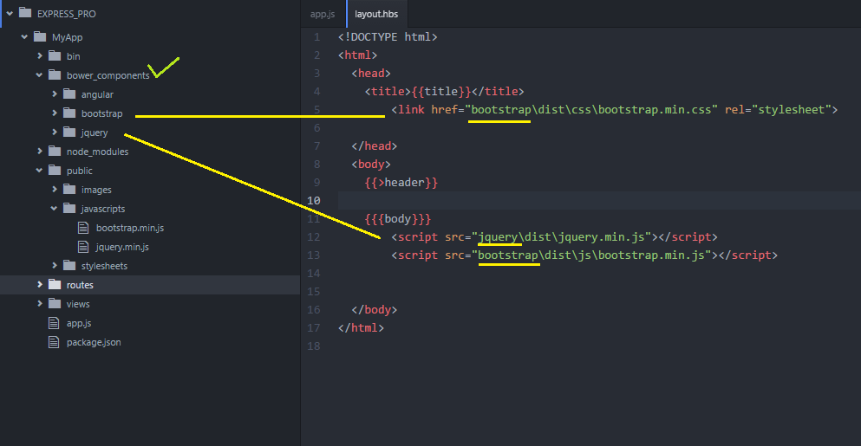Image resolution: width=861 pixels, height=446 pixels.
Task: Select the public folder label
Action: [80, 171]
